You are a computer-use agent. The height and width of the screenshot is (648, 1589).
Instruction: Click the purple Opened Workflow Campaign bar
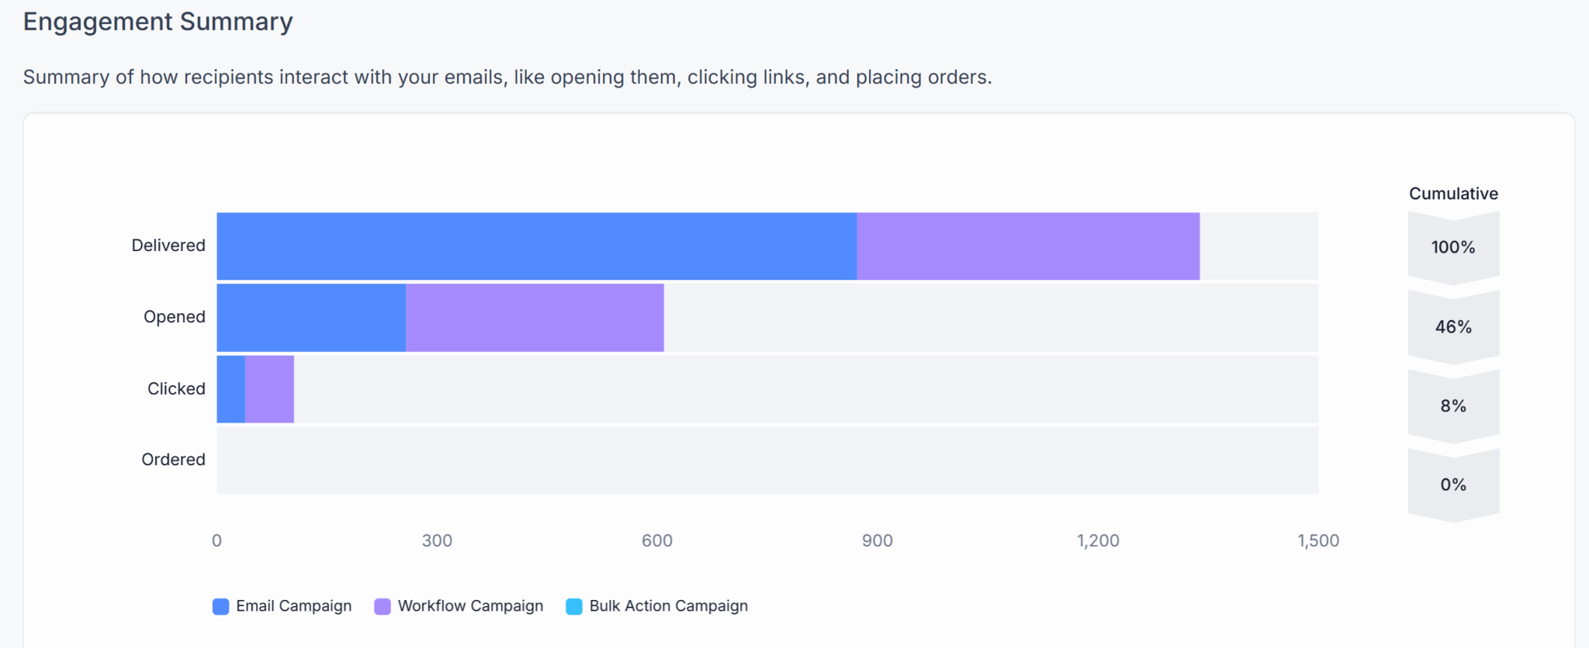tap(535, 318)
